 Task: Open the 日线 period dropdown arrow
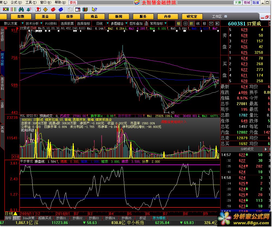pyautogui.click(x=108, y=23)
